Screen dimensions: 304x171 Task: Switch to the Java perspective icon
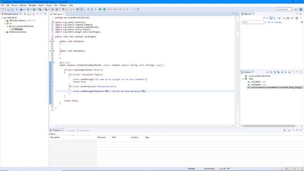(x=301, y=9)
